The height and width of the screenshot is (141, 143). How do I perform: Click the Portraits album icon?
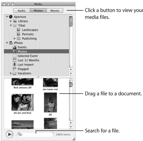19,34
